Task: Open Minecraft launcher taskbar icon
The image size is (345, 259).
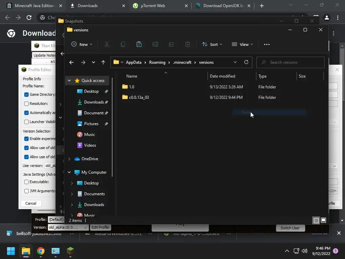Action: pos(70,251)
